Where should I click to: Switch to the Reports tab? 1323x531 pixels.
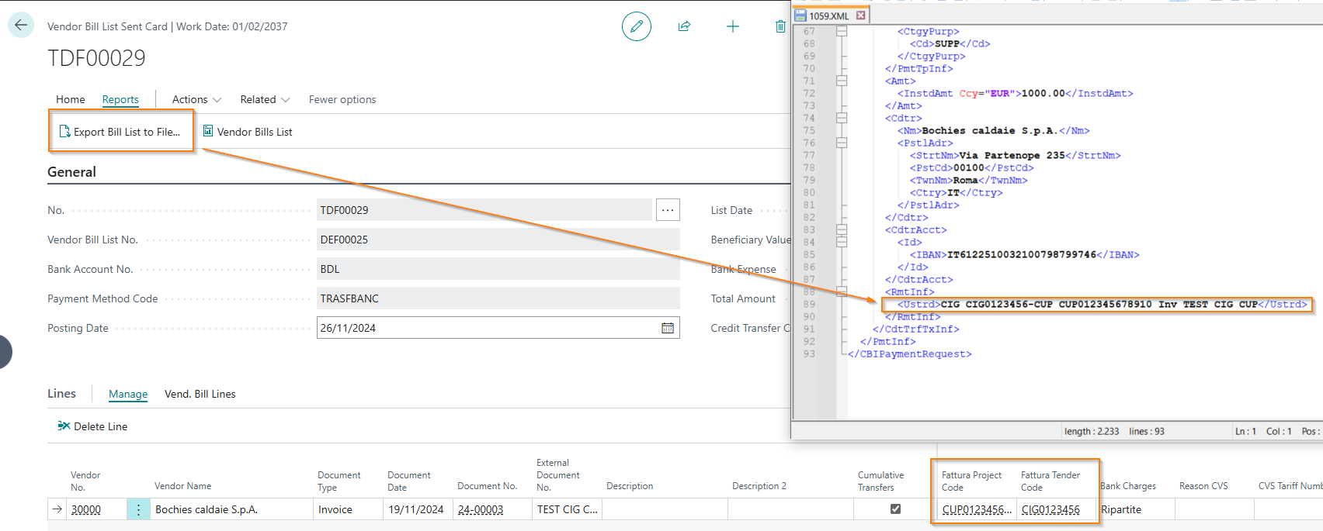point(120,99)
